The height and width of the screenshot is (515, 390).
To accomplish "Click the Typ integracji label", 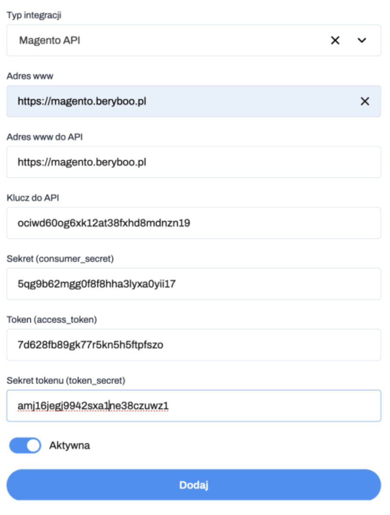I will point(34,15).
